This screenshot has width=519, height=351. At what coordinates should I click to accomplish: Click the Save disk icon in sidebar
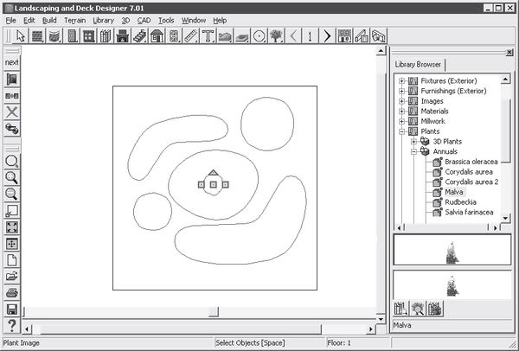click(x=12, y=310)
